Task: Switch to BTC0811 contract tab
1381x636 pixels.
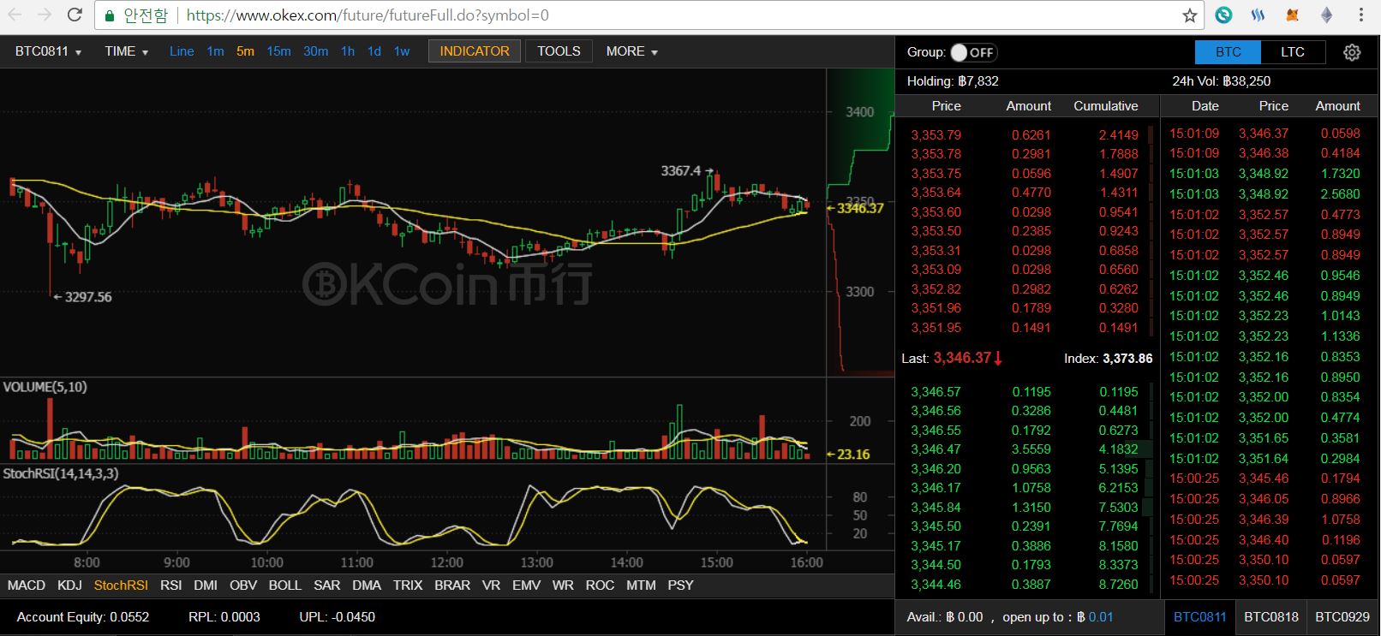Action: pyautogui.click(x=1199, y=617)
